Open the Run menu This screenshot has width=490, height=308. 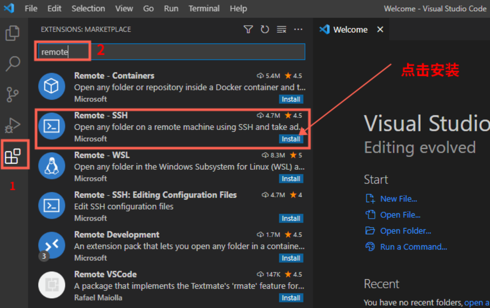tap(171, 9)
